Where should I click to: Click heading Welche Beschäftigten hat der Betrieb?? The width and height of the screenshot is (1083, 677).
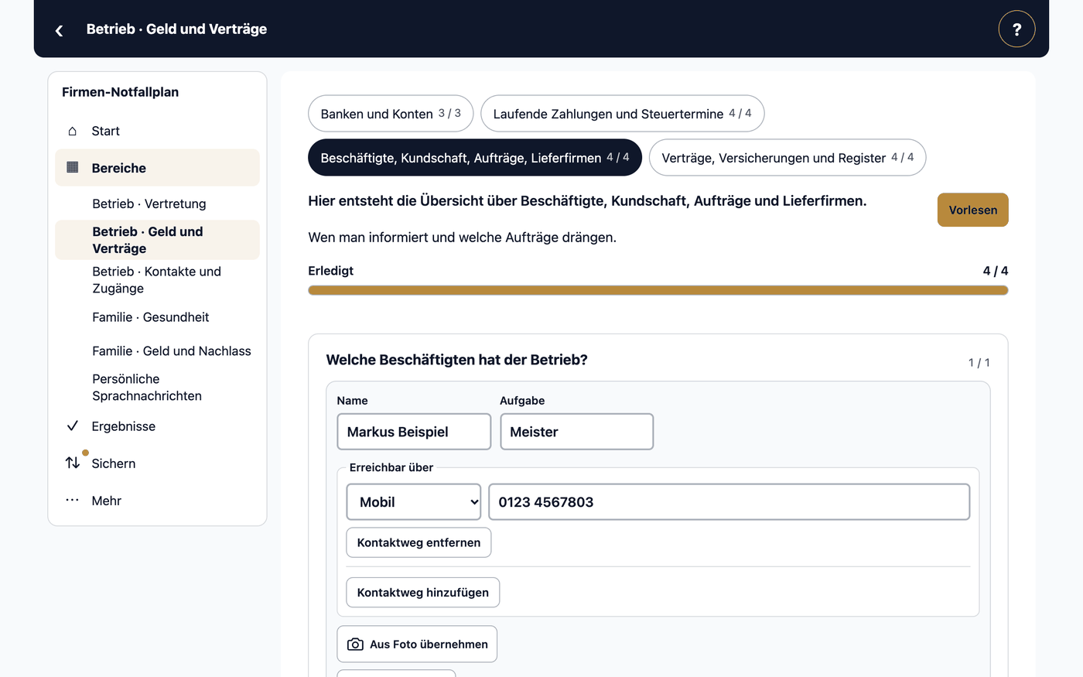(457, 360)
